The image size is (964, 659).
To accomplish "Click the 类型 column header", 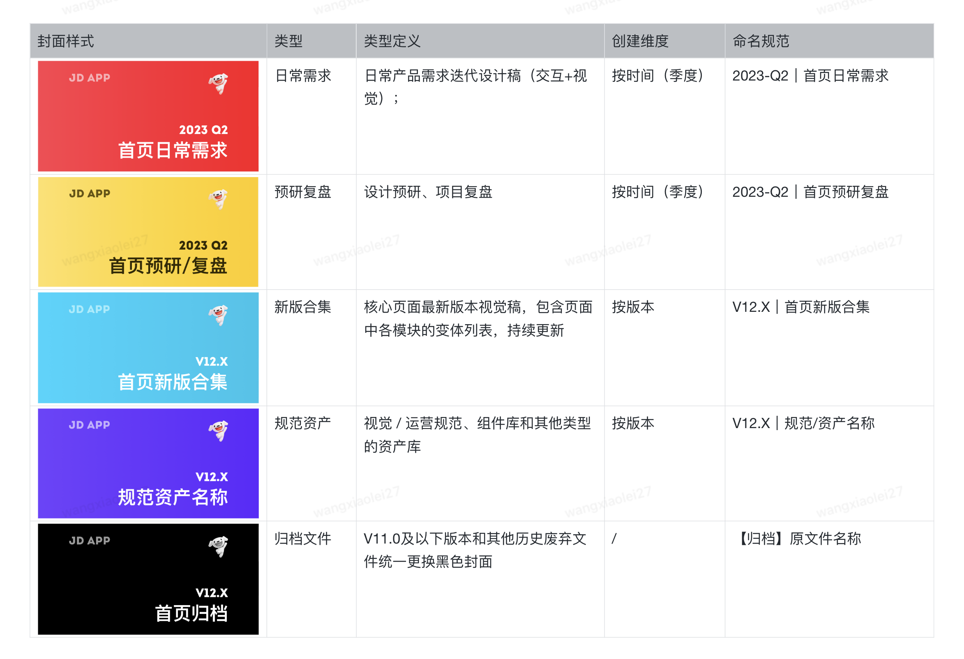I will click(288, 41).
